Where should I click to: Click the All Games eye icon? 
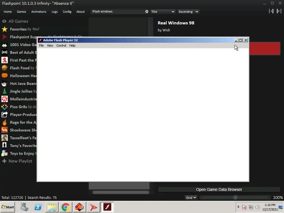(4, 21)
